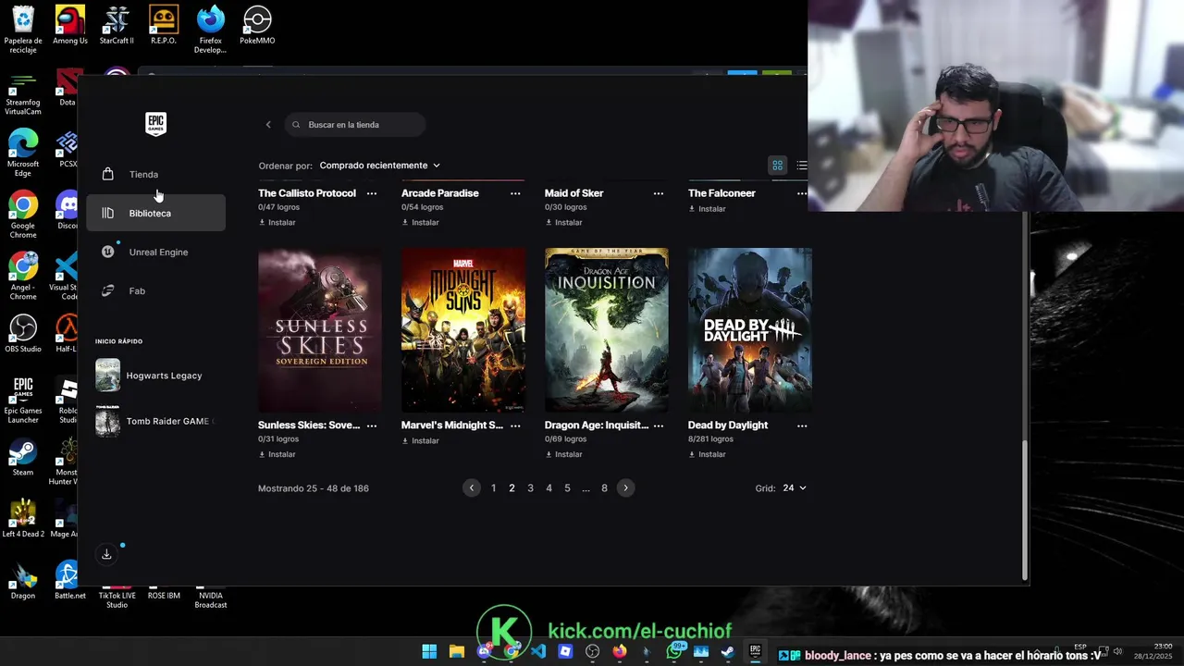The image size is (1184, 666).
Task: Open Unreal Engine section in sidebar
Action: (155, 252)
